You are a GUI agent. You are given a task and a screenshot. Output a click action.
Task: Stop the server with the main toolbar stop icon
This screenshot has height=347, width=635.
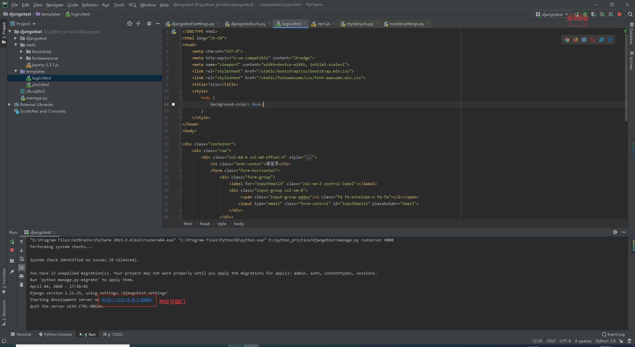coord(619,15)
